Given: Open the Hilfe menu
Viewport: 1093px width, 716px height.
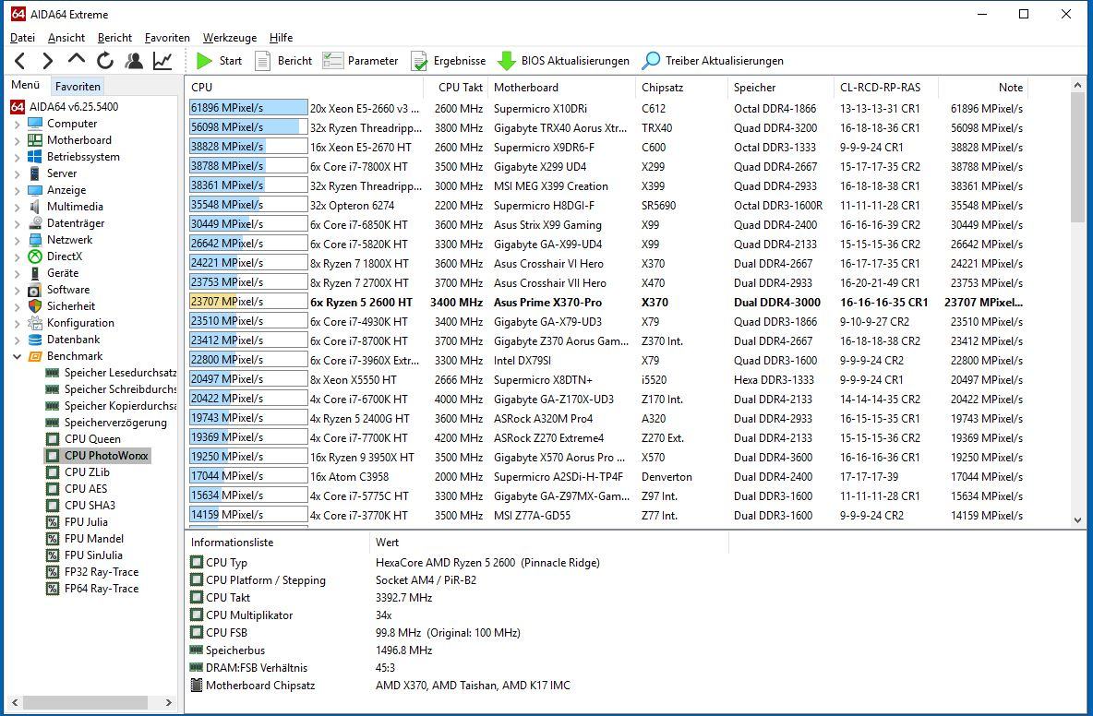Looking at the screenshot, I should [x=281, y=38].
